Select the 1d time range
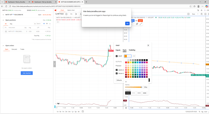The height and width of the screenshot is (114, 209). click(x=58, y=112)
